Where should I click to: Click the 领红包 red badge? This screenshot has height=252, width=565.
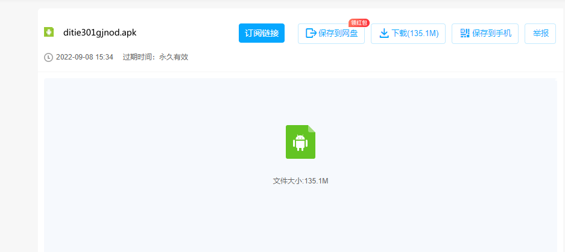point(359,23)
